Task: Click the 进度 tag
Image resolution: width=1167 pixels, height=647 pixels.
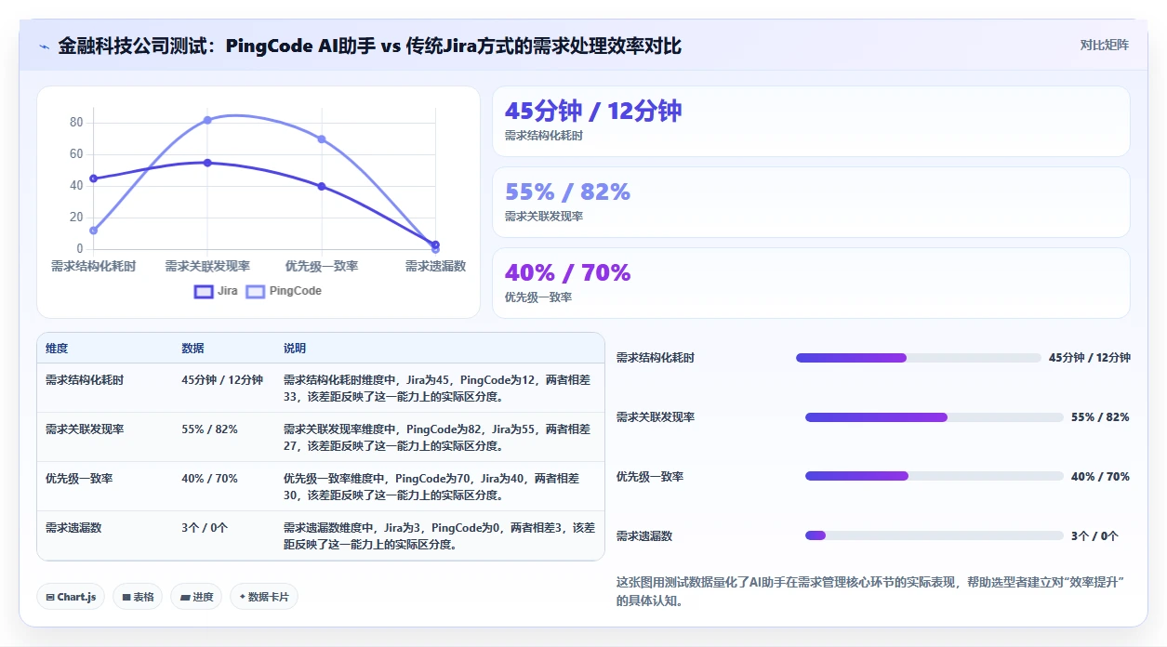Action: (x=196, y=597)
